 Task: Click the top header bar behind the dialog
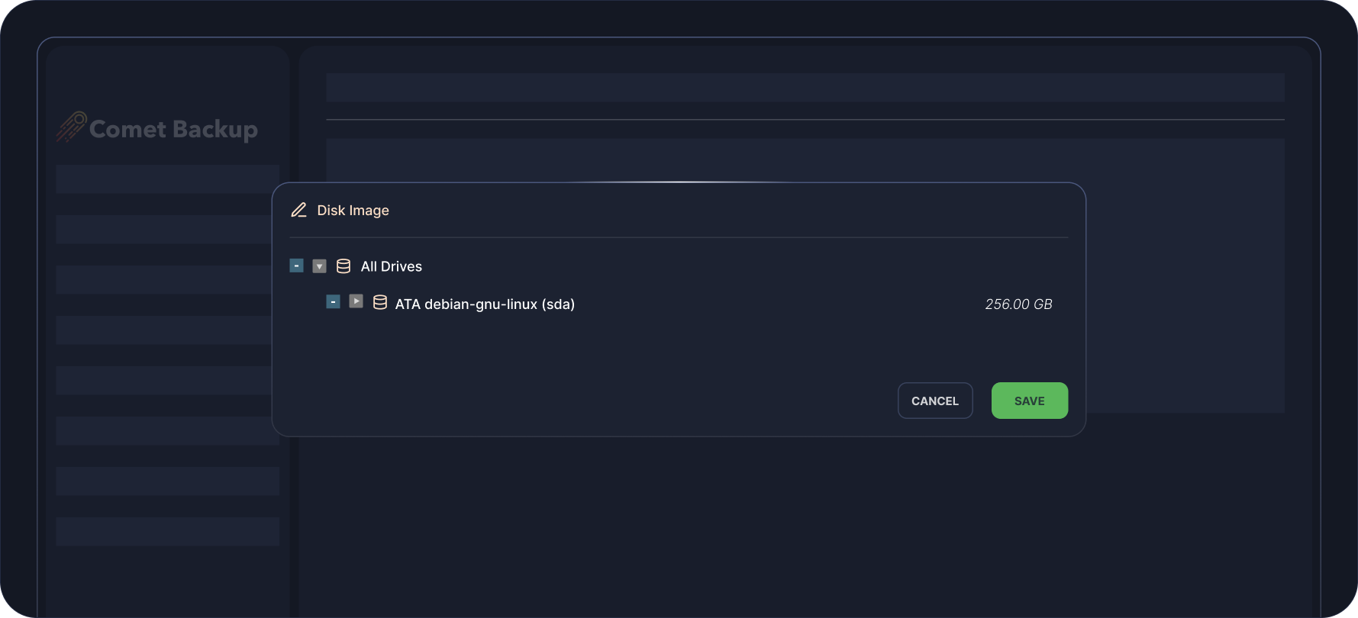pyautogui.click(x=805, y=88)
